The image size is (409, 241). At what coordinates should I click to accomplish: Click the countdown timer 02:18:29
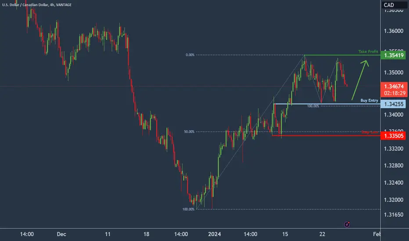(x=395, y=93)
